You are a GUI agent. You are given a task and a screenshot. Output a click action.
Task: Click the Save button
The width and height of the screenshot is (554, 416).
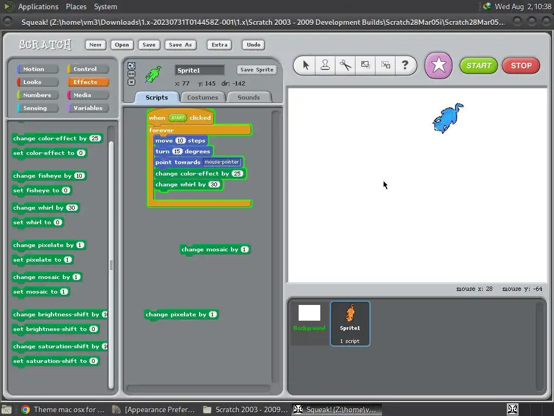click(149, 44)
